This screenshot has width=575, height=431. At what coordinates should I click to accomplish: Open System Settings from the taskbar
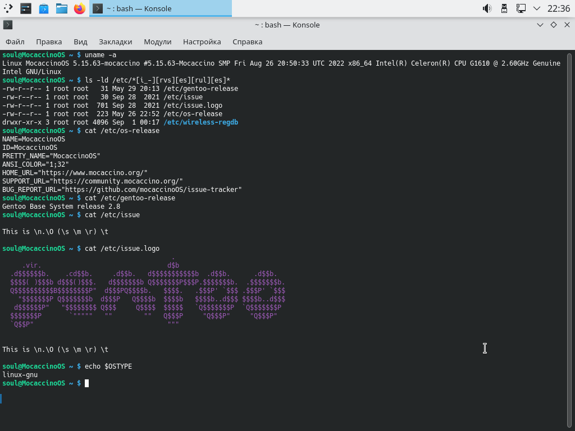click(26, 8)
